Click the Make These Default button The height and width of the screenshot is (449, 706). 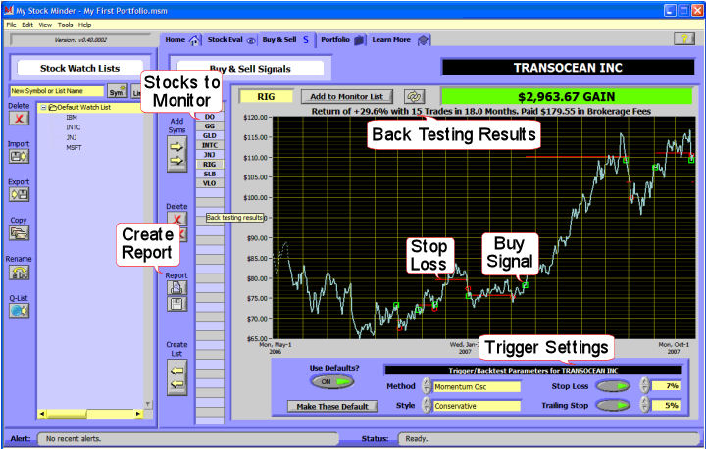332,406
